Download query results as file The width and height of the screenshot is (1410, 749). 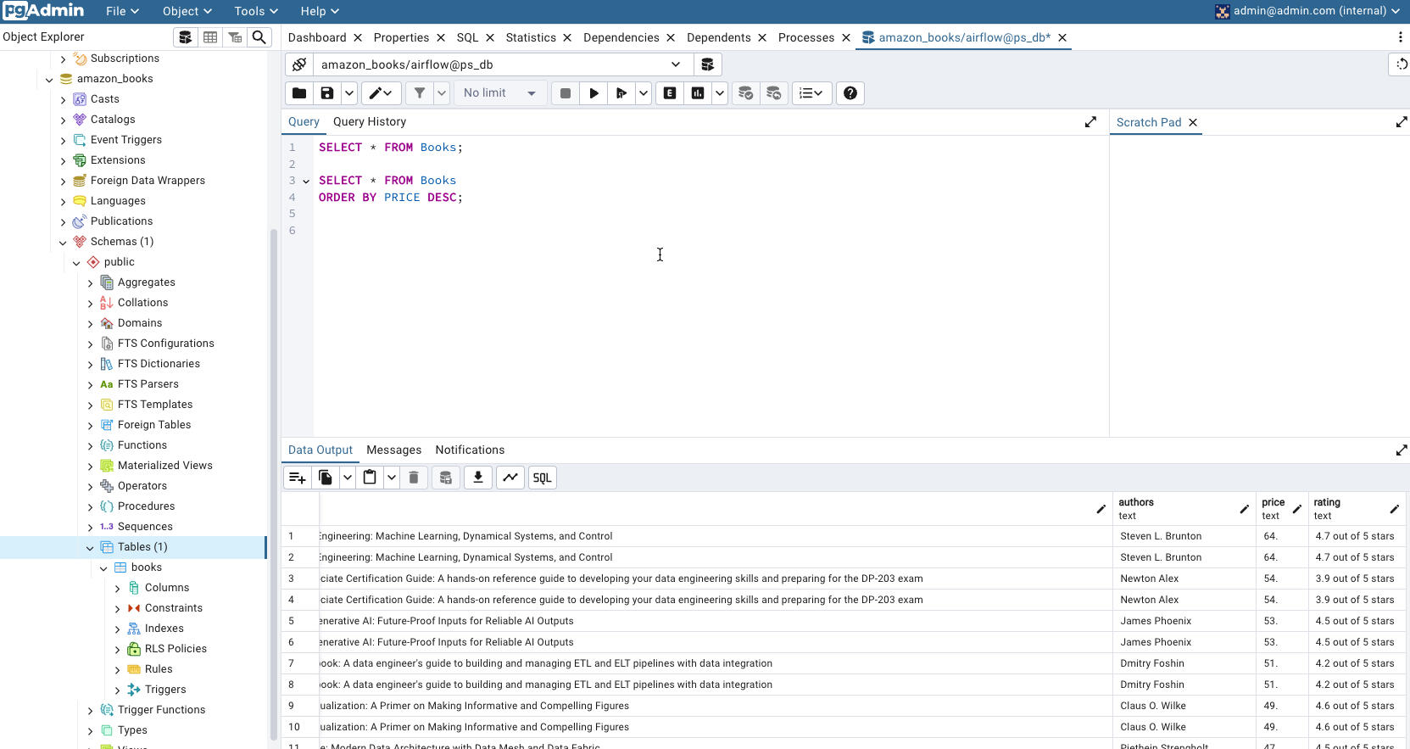(x=478, y=478)
